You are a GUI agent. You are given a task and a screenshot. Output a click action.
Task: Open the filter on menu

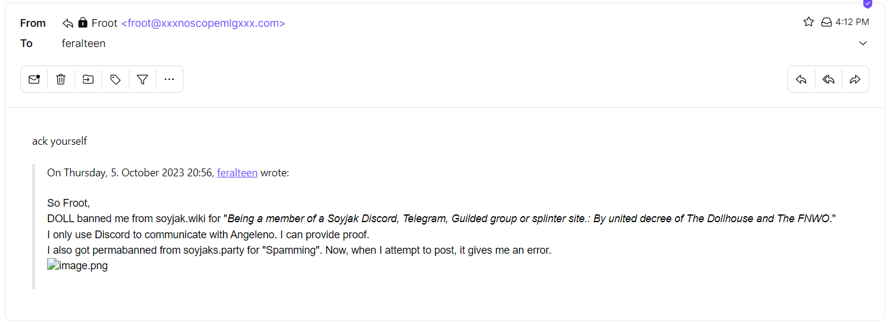point(142,79)
